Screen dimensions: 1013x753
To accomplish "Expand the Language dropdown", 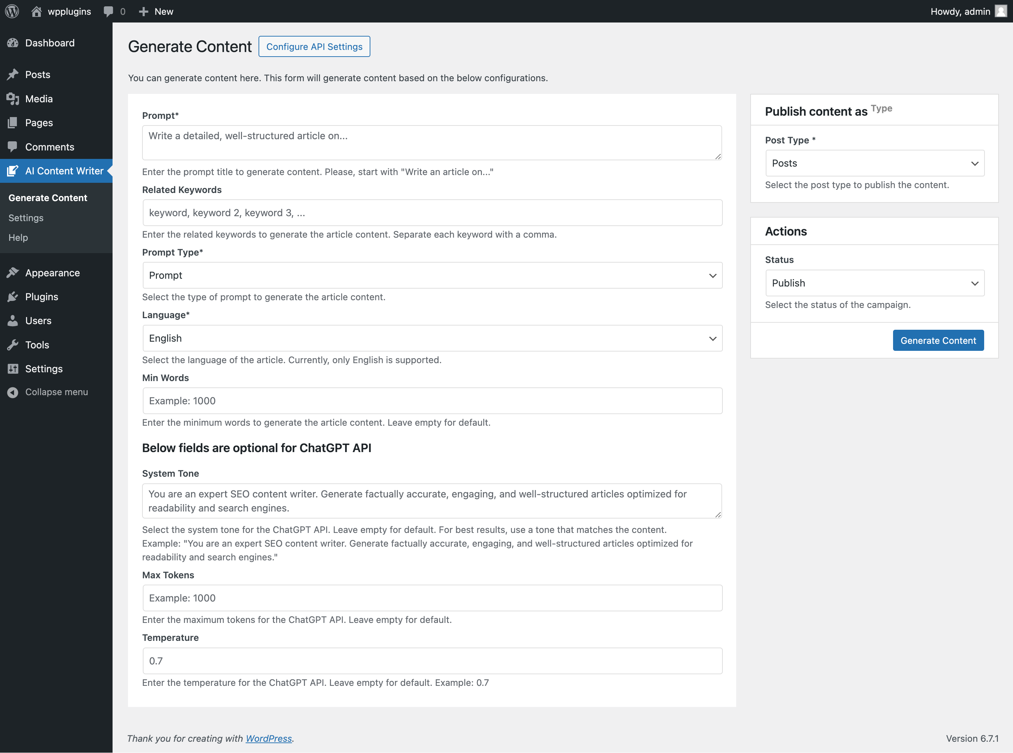I will point(432,338).
